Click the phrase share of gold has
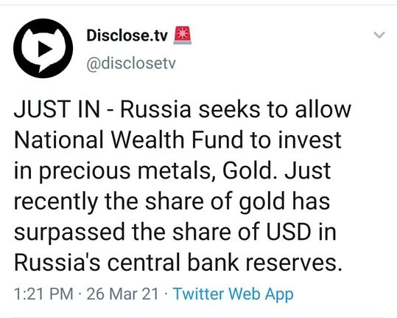397x318 pixels. [237, 202]
